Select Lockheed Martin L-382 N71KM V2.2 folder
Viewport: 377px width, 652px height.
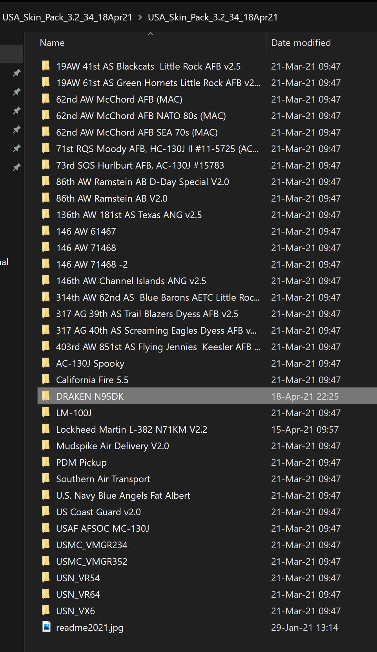(131, 429)
